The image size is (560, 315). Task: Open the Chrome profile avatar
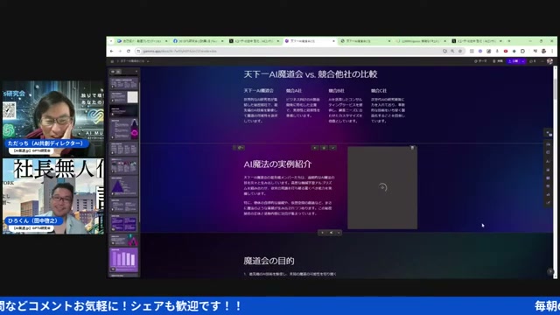(x=544, y=51)
